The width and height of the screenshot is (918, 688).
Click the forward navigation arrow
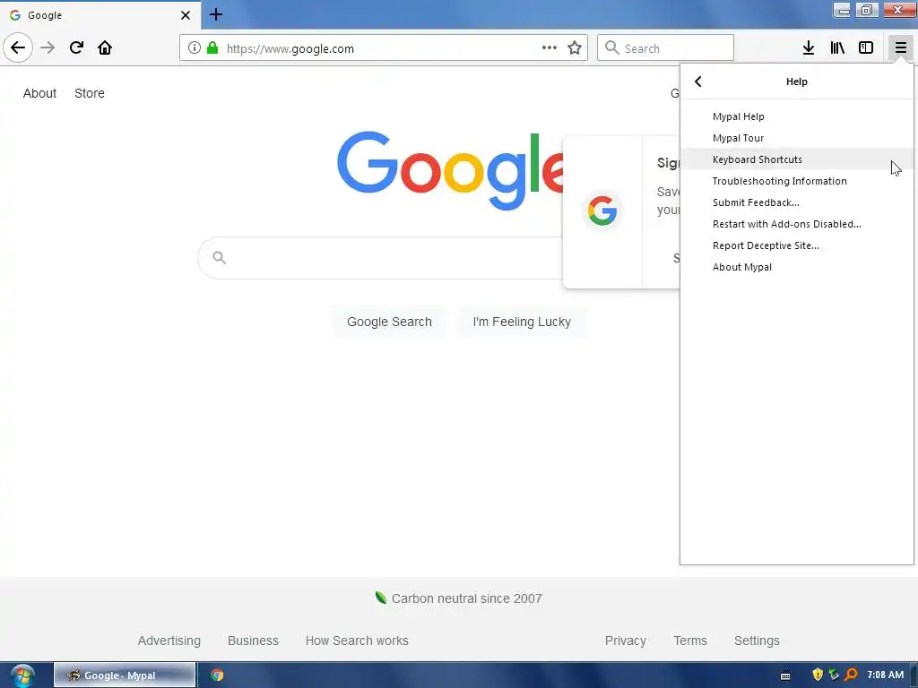pos(48,48)
